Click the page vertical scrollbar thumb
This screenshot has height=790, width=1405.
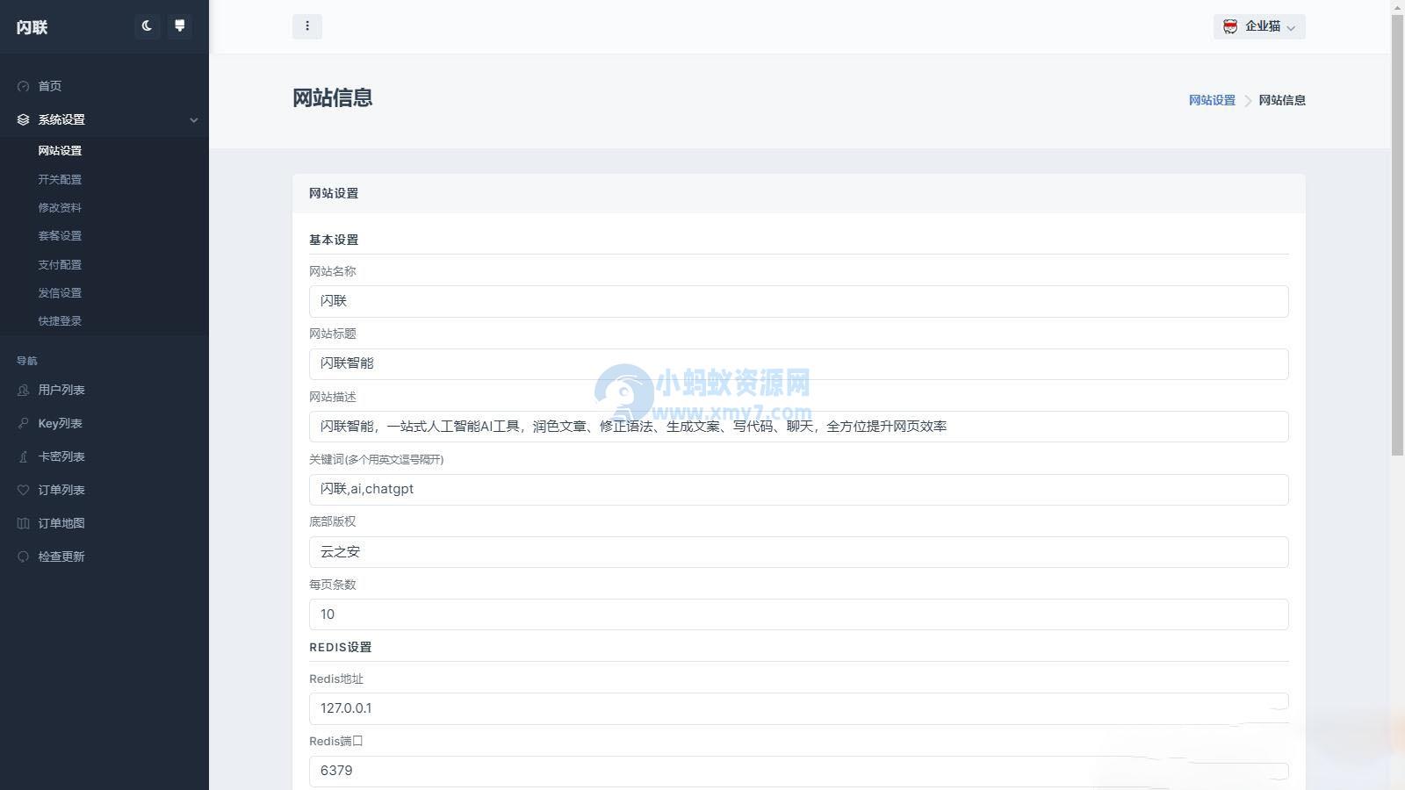tap(1398, 233)
